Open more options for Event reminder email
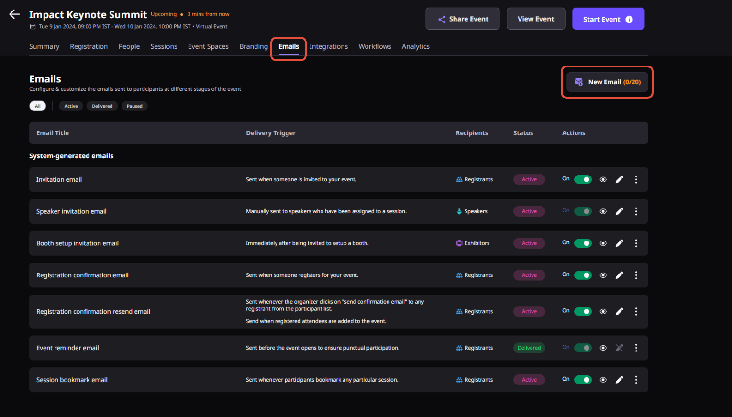 coord(636,348)
